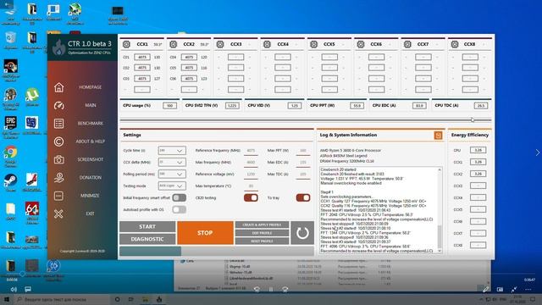Click the house icon in the CTR sidebar
Screen dimensions: 542x305
point(58,87)
